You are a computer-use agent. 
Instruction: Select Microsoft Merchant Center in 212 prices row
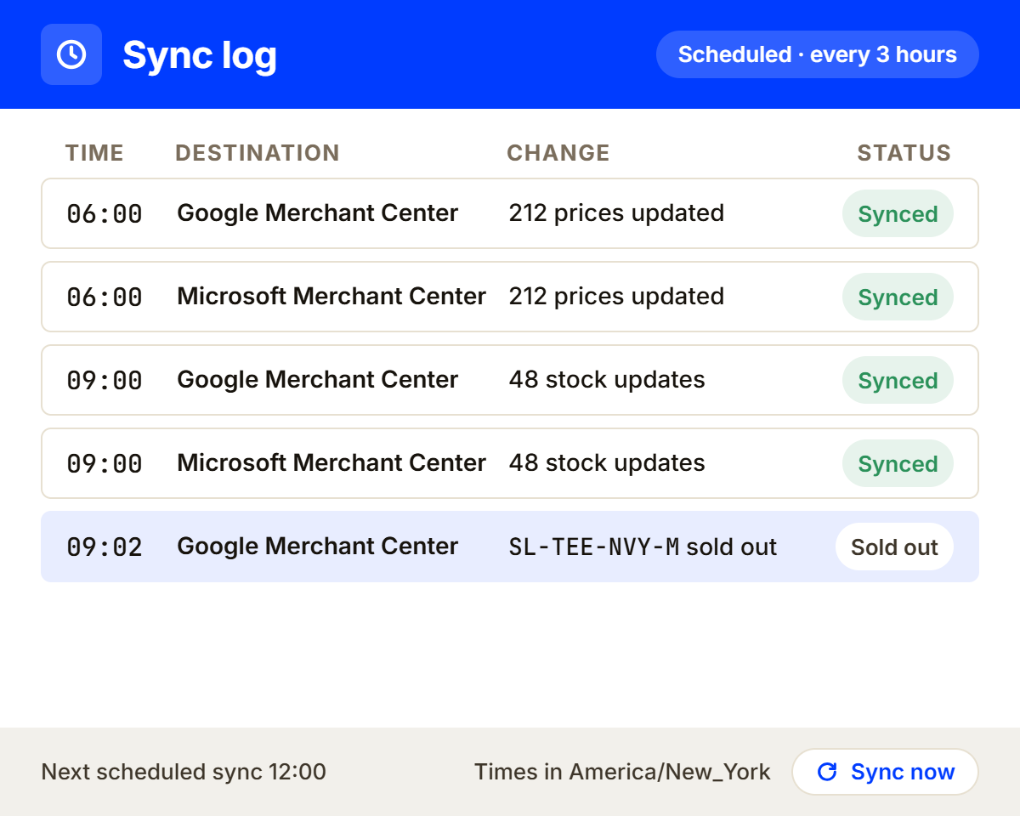[x=331, y=296]
